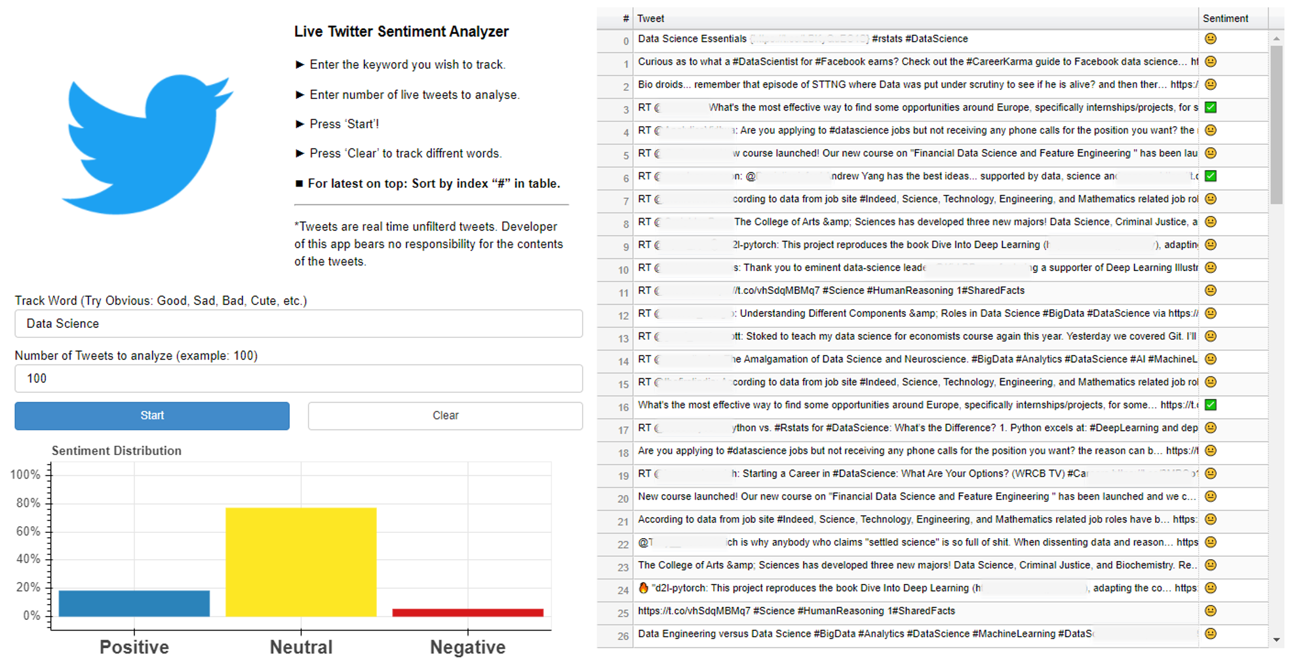The image size is (1311, 671).
Task: Click the 'Neutral' axis label
Action: pyautogui.click(x=302, y=647)
